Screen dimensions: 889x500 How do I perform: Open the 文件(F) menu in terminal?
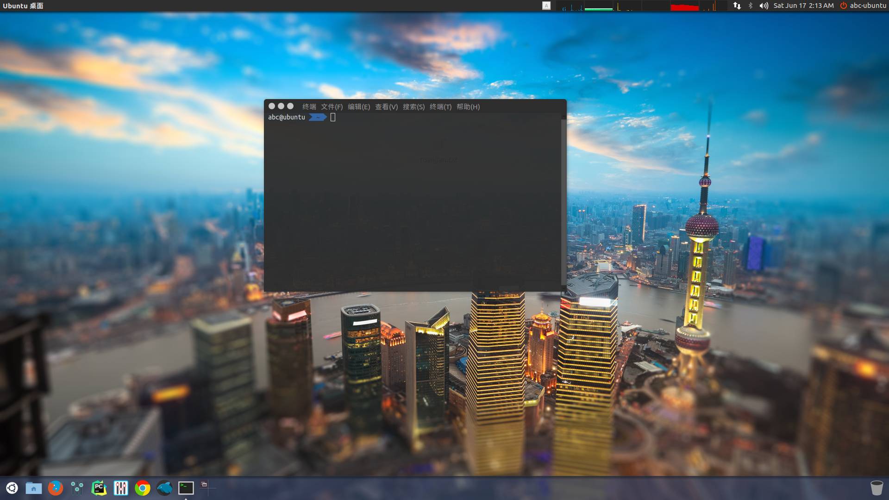coord(332,106)
